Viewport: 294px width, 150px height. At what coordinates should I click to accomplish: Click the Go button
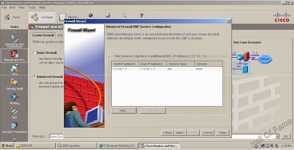click(286, 136)
